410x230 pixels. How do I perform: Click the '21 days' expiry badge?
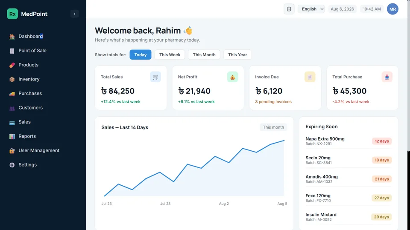coord(382,179)
